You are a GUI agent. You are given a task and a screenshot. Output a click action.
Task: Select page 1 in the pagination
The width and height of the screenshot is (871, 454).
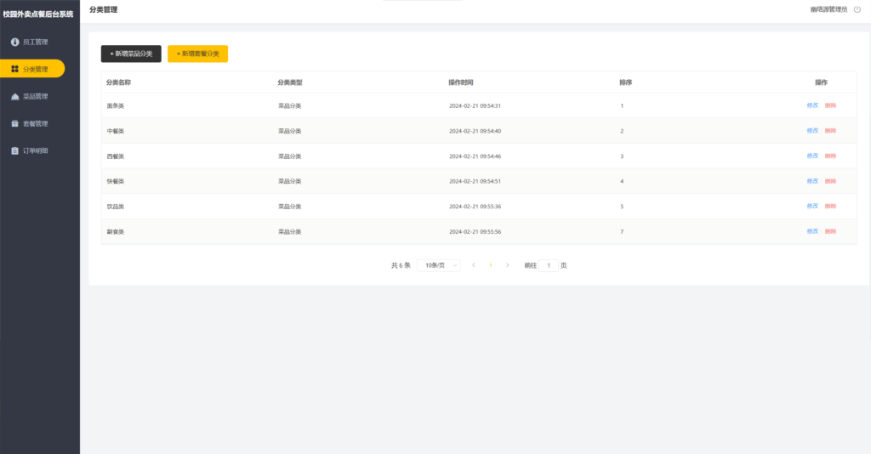491,265
